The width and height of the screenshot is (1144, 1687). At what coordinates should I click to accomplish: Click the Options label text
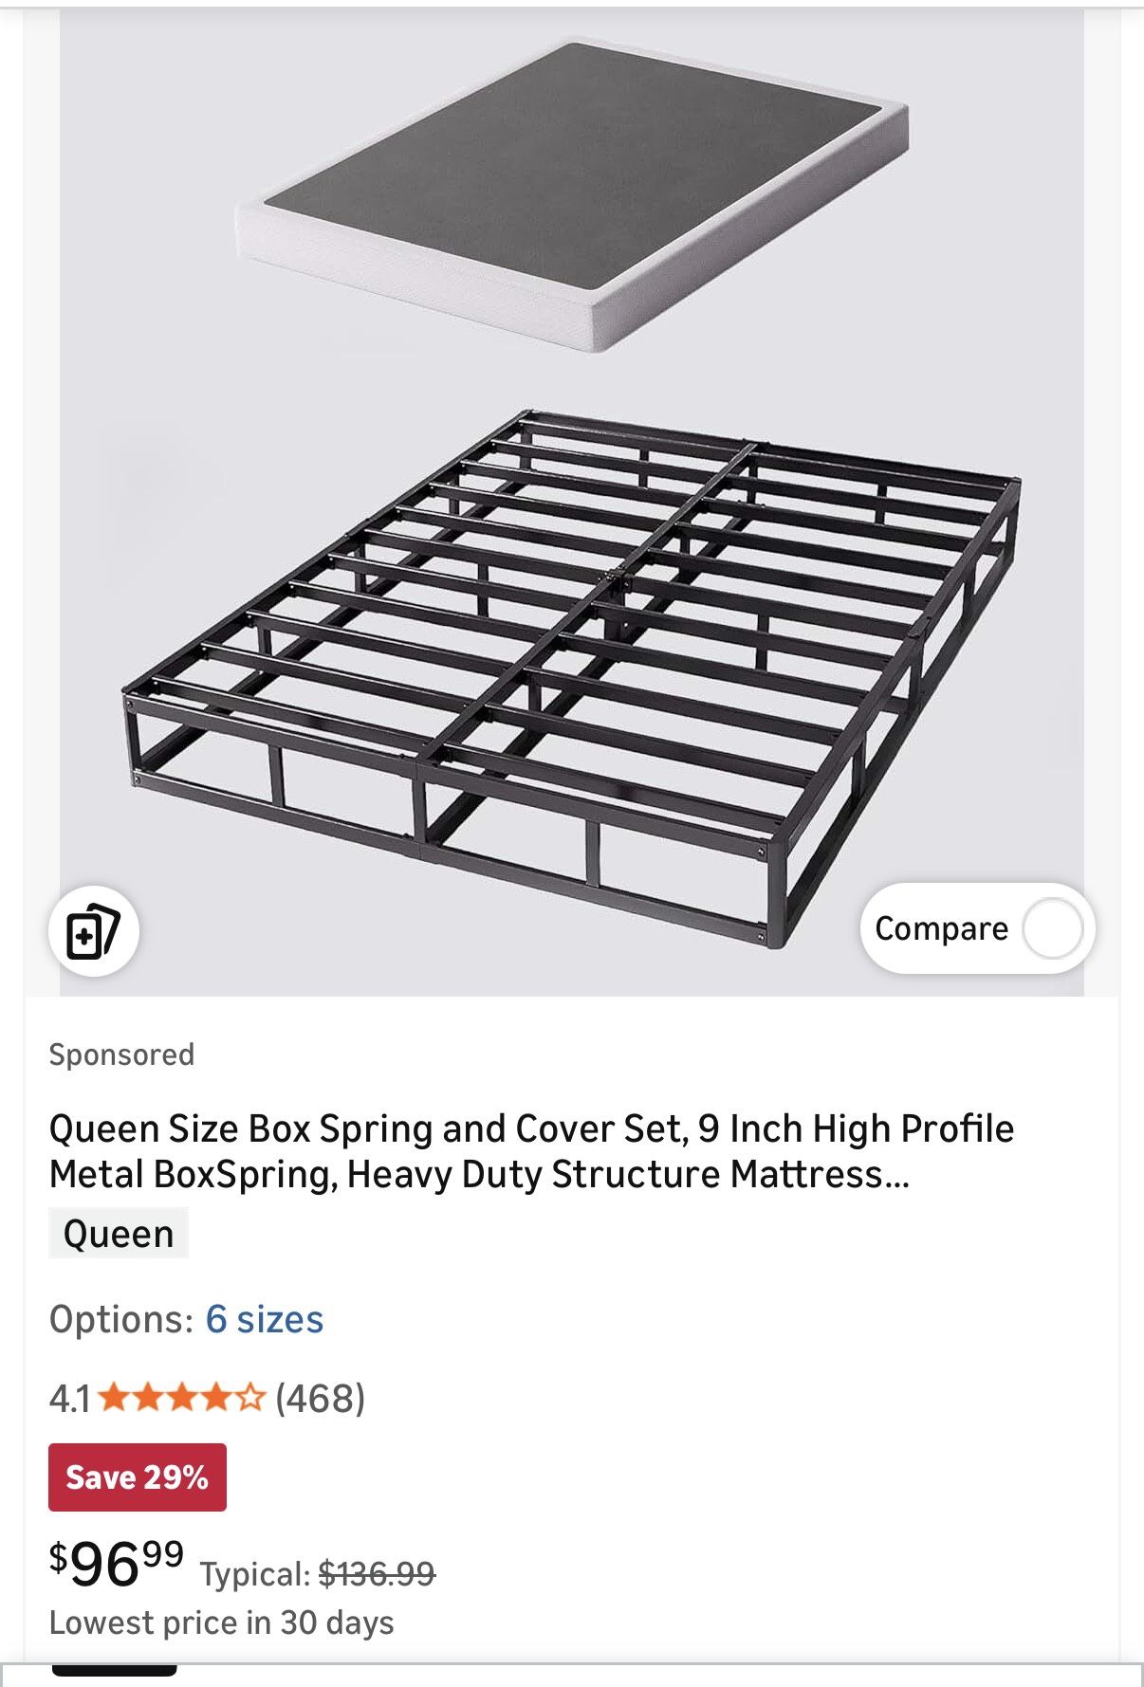click(x=121, y=1319)
